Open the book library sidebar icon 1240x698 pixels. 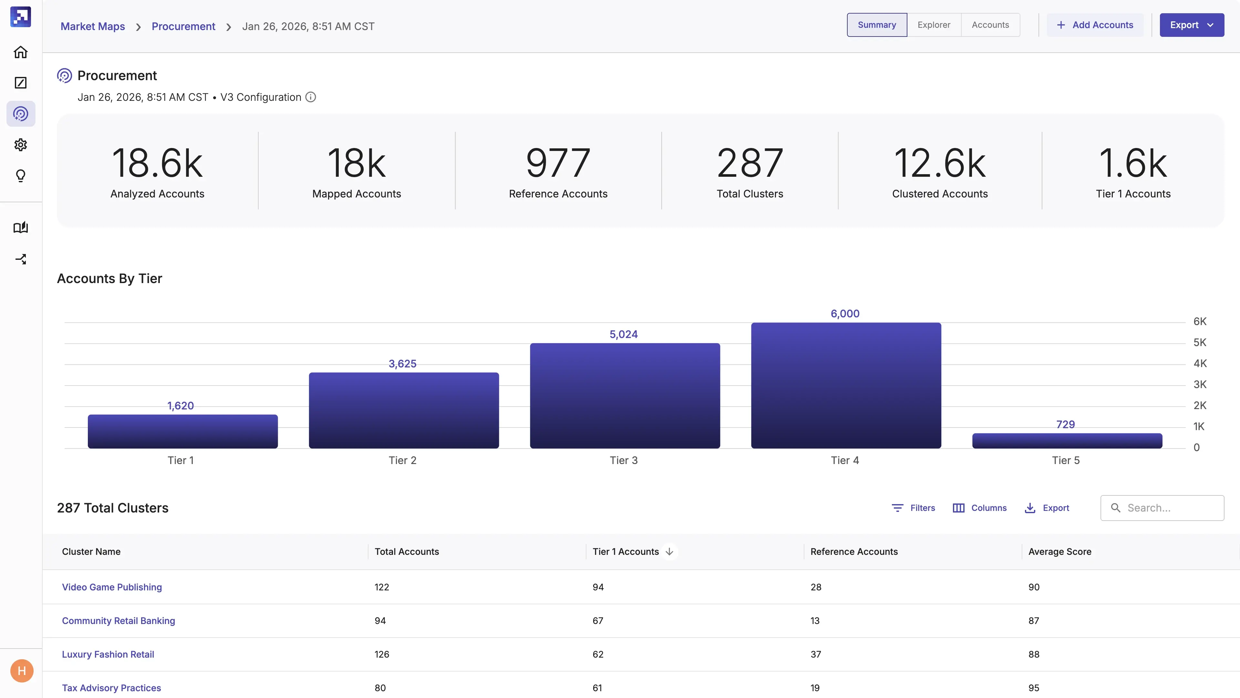pyautogui.click(x=20, y=227)
